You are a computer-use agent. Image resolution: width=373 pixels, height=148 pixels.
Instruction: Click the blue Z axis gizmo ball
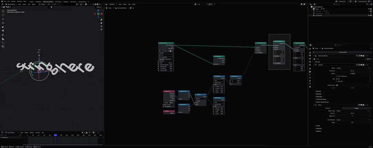[98, 11]
